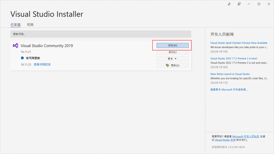This screenshot has width=274, height=154.
Task: Select available version 16.11.23 text
Action: [26, 65]
